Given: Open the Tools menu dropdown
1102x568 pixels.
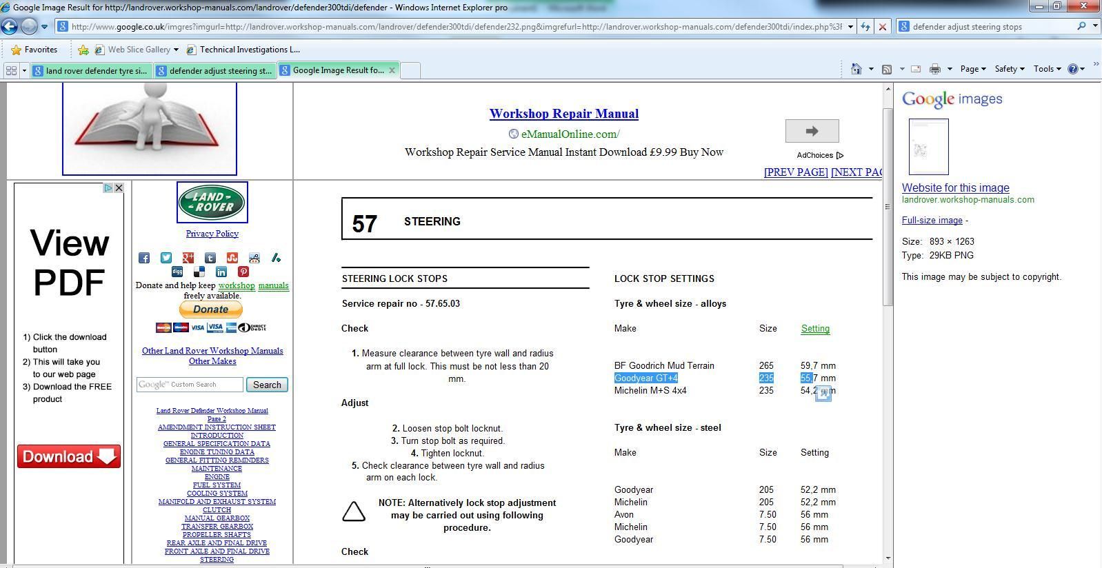Looking at the screenshot, I should (x=1047, y=69).
